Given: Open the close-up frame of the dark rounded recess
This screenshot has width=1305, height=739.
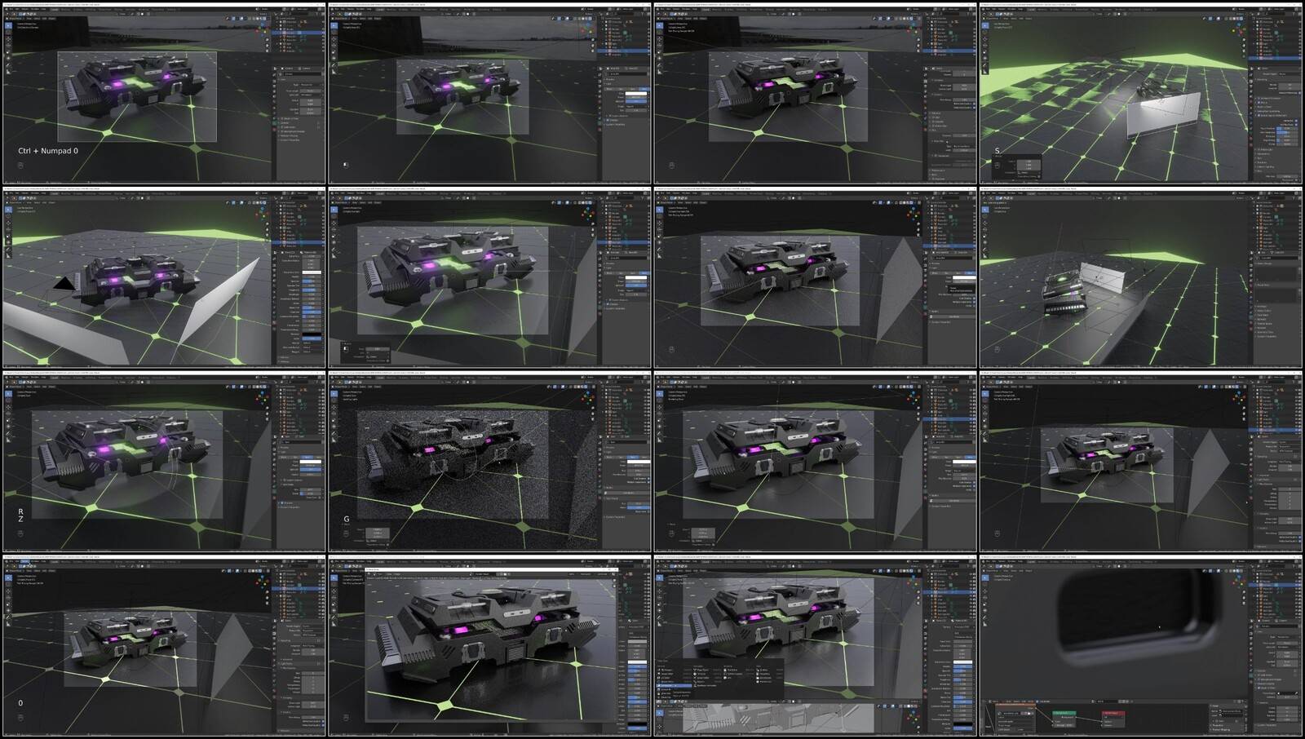Looking at the screenshot, I should [x=1141, y=646].
